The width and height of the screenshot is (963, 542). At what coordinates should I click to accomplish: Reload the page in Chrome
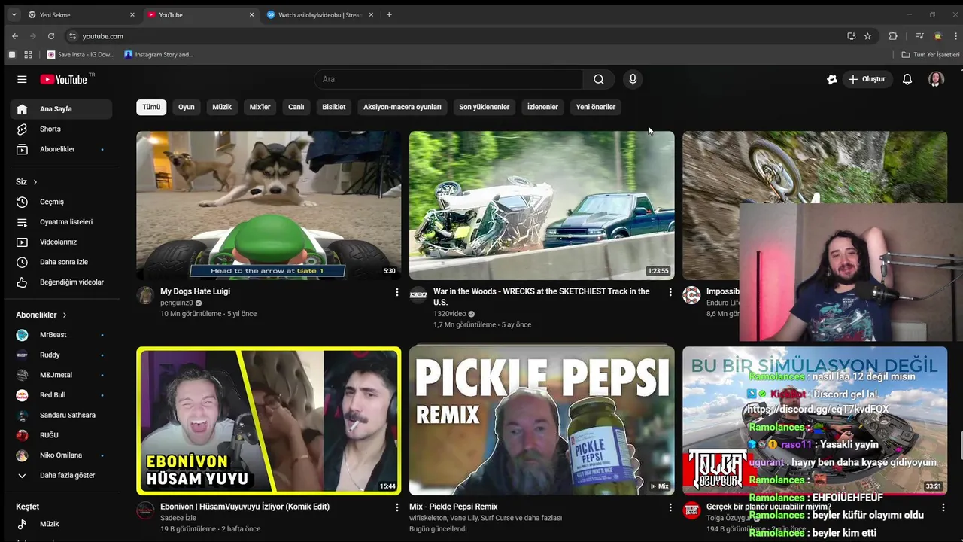tap(51, 36)
